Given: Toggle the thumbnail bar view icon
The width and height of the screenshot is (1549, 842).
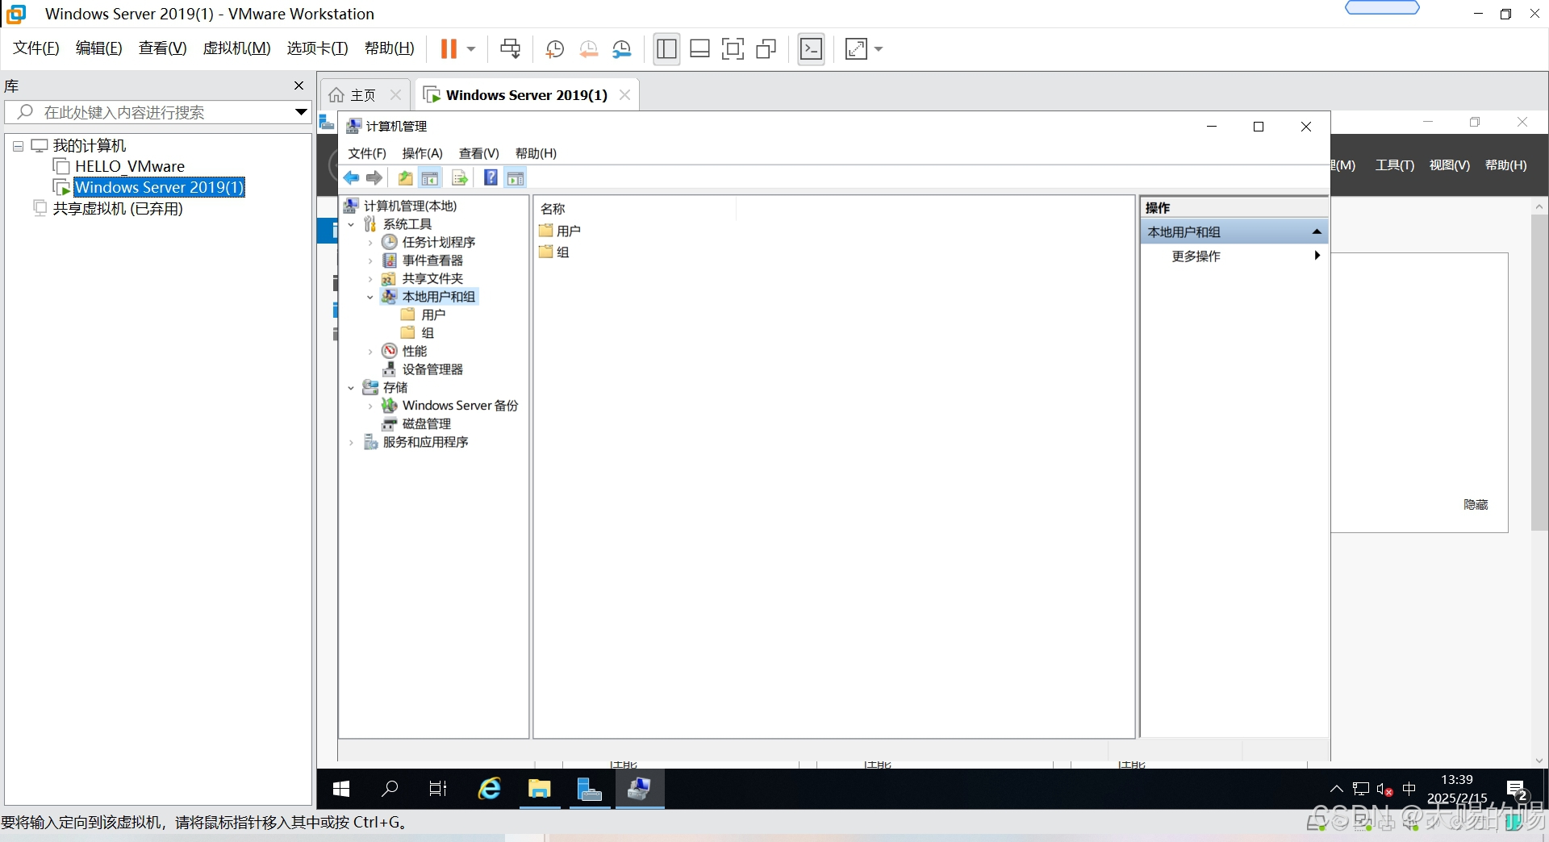Looking at the screenshot, I should pos(699,49).
